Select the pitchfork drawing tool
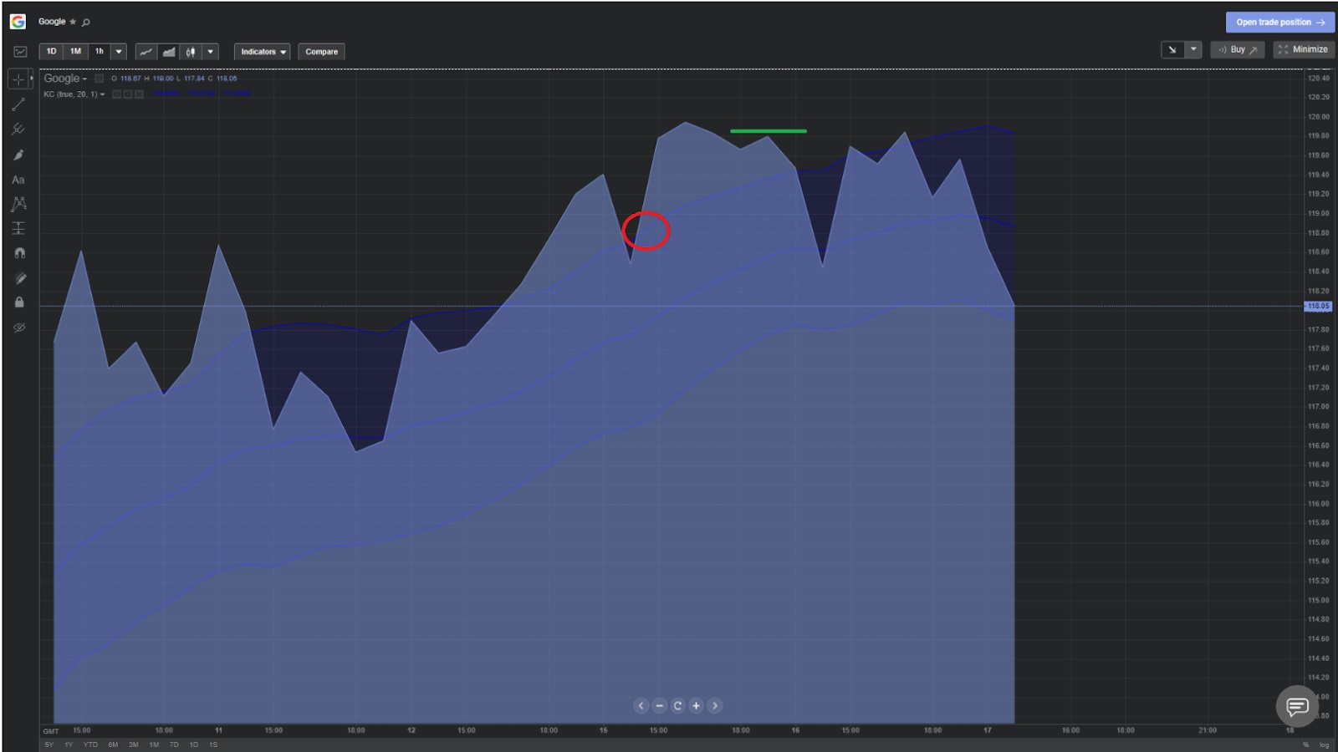The width and height of the screenshot is (1338, 752). 18,130
